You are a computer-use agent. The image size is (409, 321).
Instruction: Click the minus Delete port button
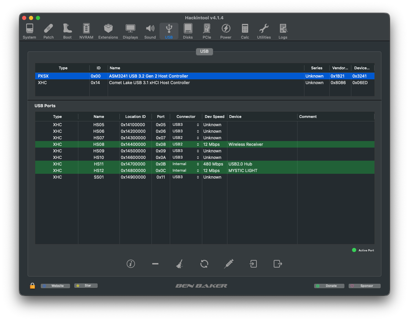coord(155,264)
